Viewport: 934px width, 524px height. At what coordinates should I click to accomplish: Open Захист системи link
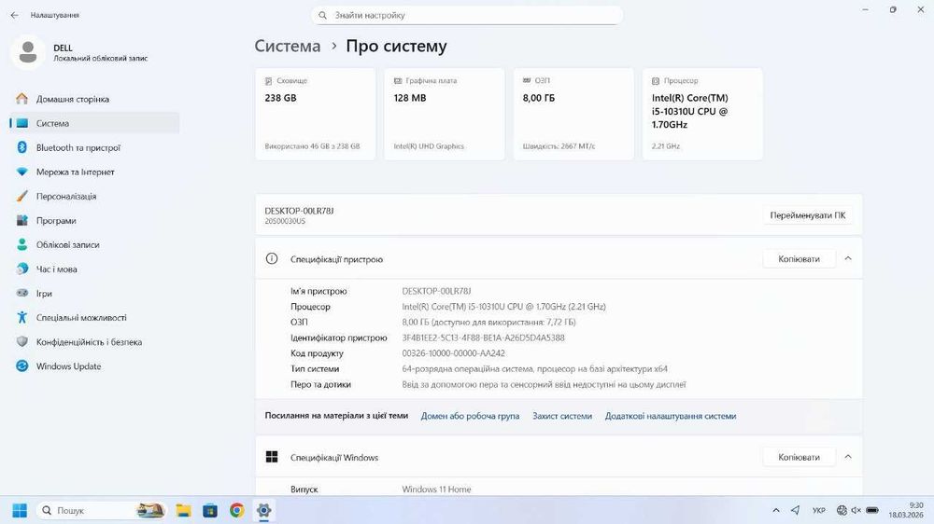click(x=562, y=417)
